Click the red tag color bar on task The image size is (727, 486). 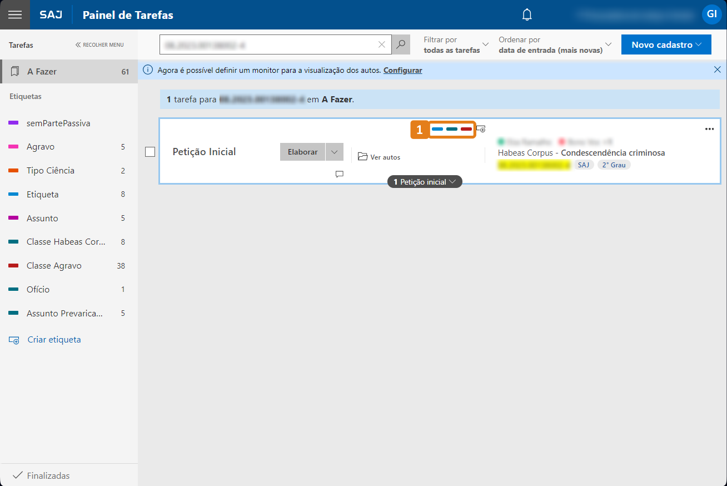tap(466, 129)
